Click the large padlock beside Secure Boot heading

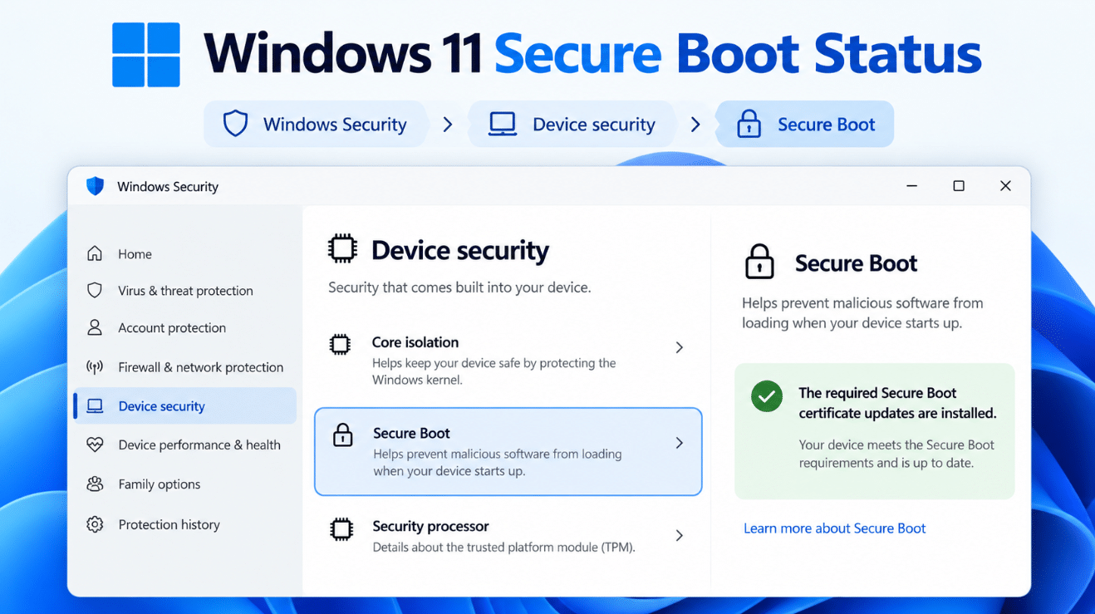759,261
